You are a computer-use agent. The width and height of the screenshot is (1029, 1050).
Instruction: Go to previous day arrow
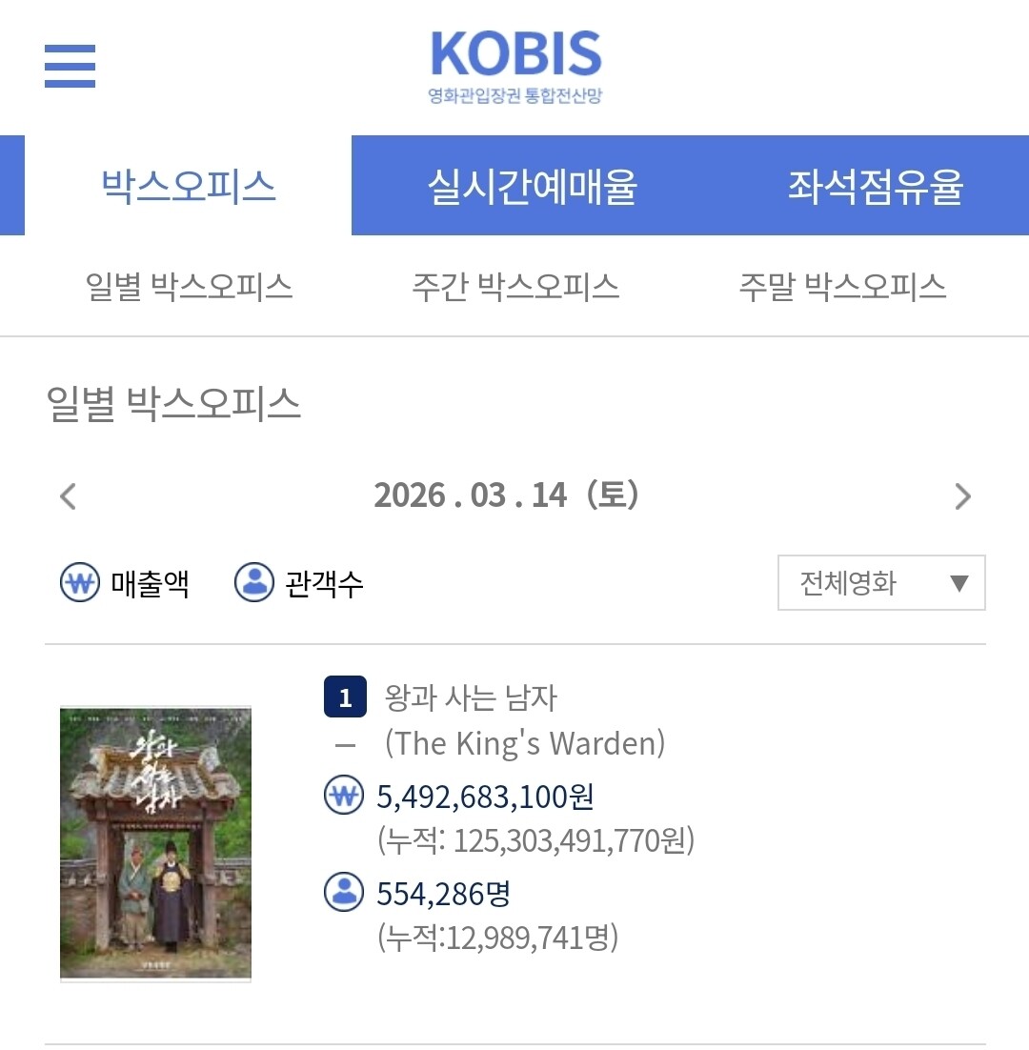(68, 496)
